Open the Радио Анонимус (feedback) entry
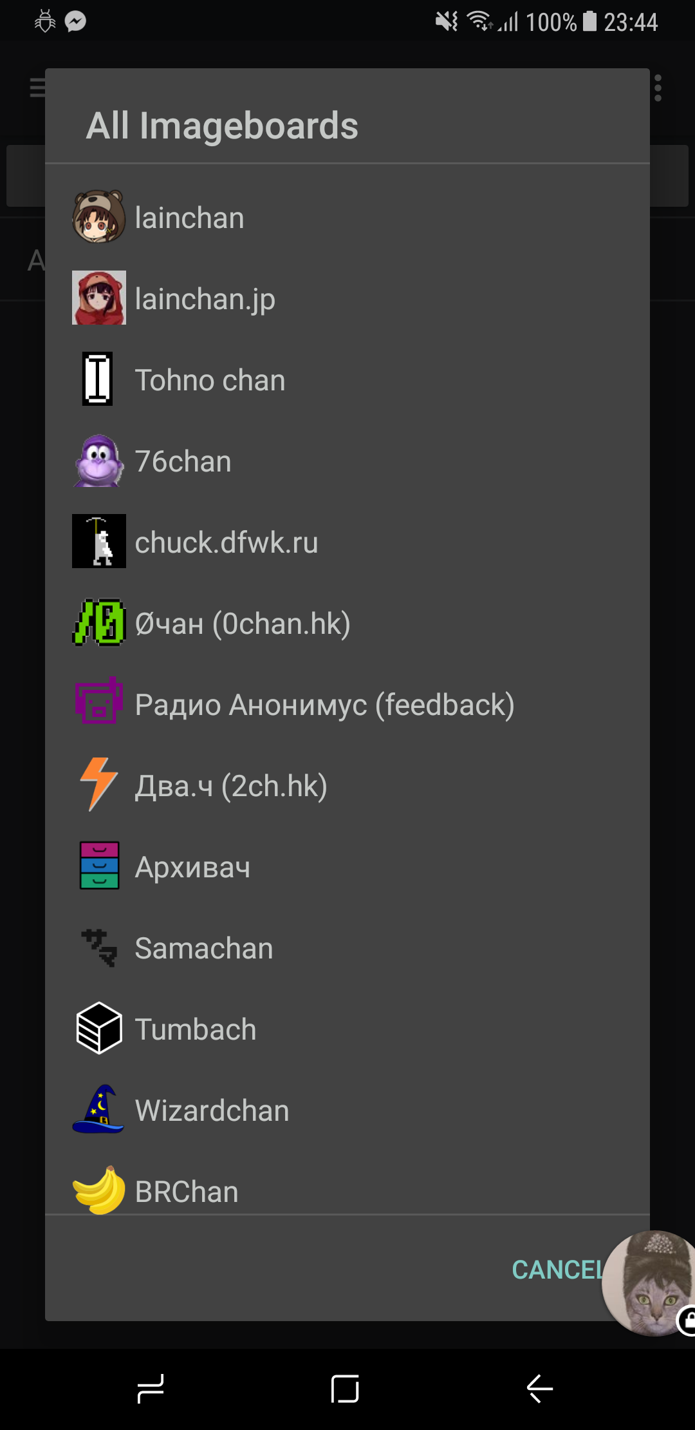 click(x=324, y=704)
